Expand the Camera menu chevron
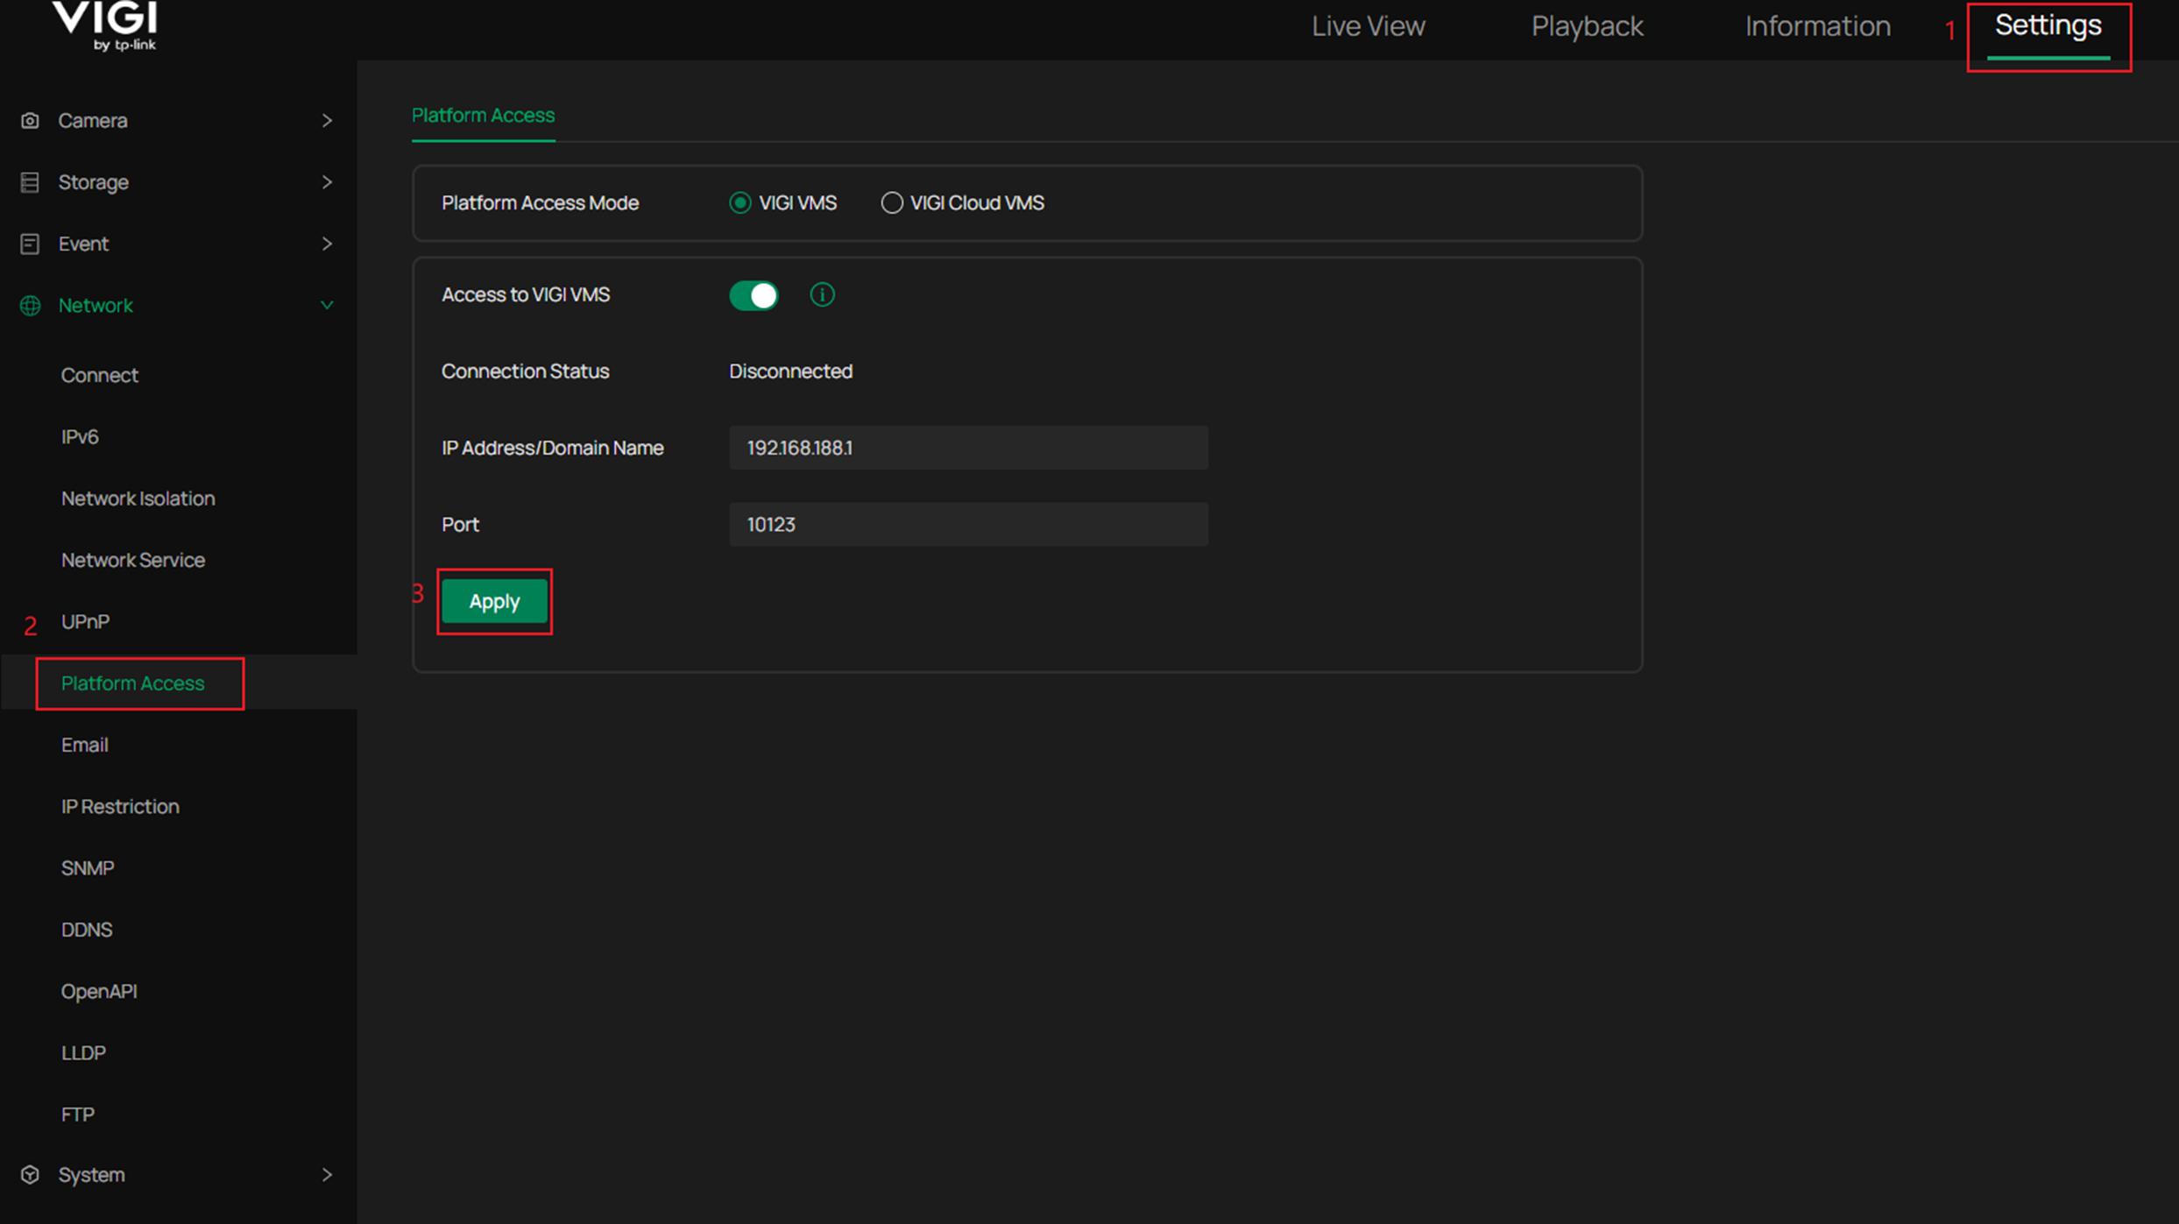2179x1224 pixels. (x=327, y=121)
